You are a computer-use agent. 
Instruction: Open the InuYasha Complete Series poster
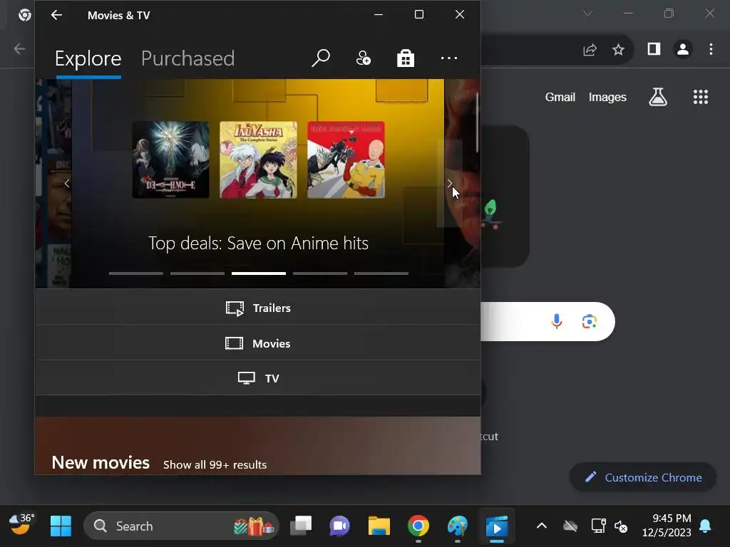(x=258, y=160)
